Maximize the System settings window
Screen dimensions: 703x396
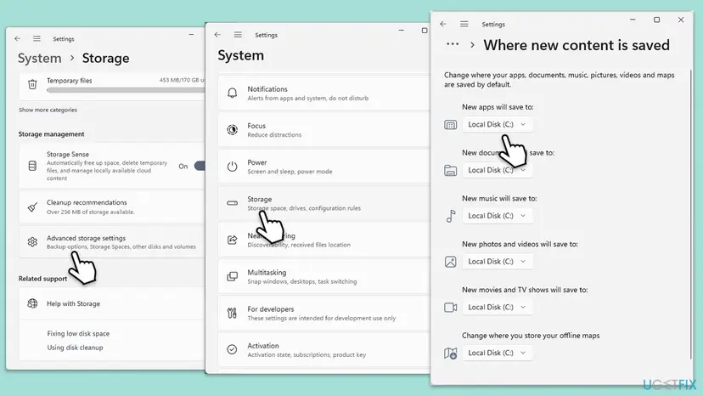(x=425, y=31)
